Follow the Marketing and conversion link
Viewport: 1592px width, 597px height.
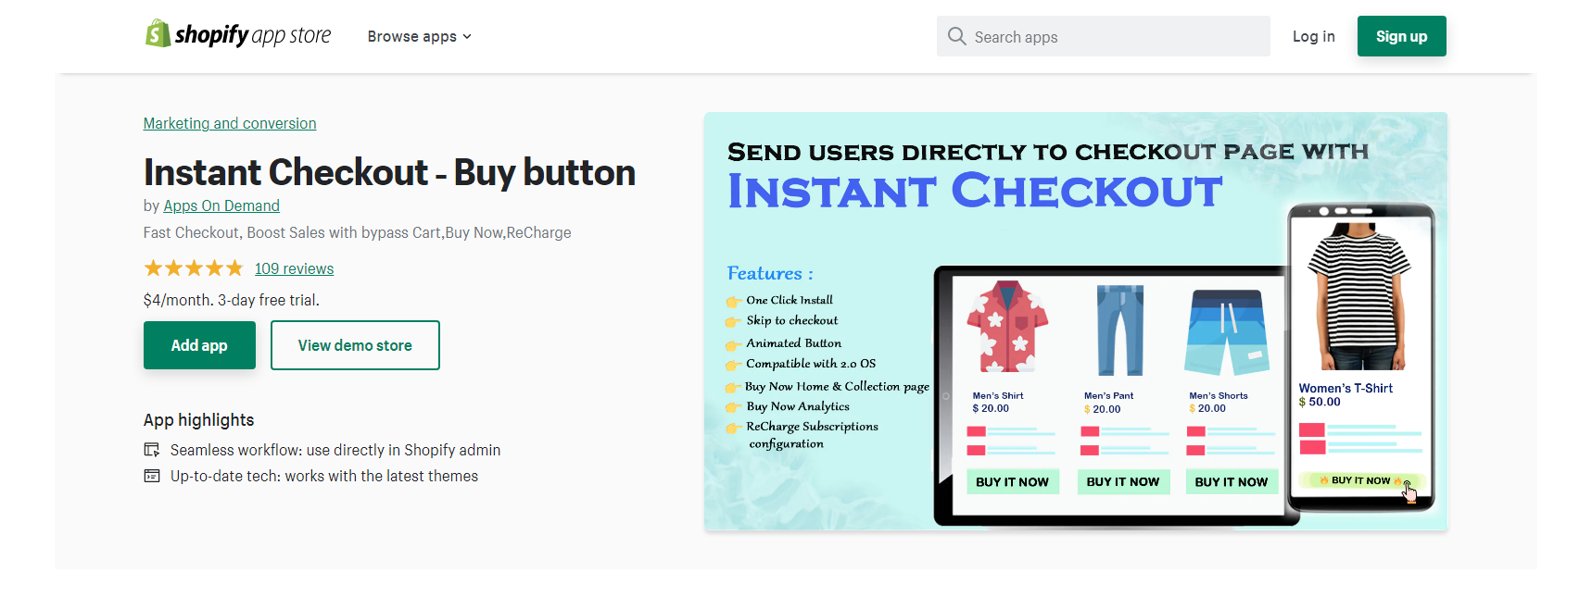coord(230,123)
